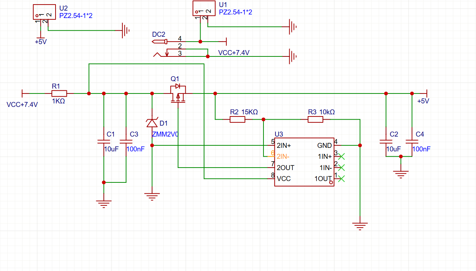
Task: Click the 10uF value under C1
Action: pos(111,149)
